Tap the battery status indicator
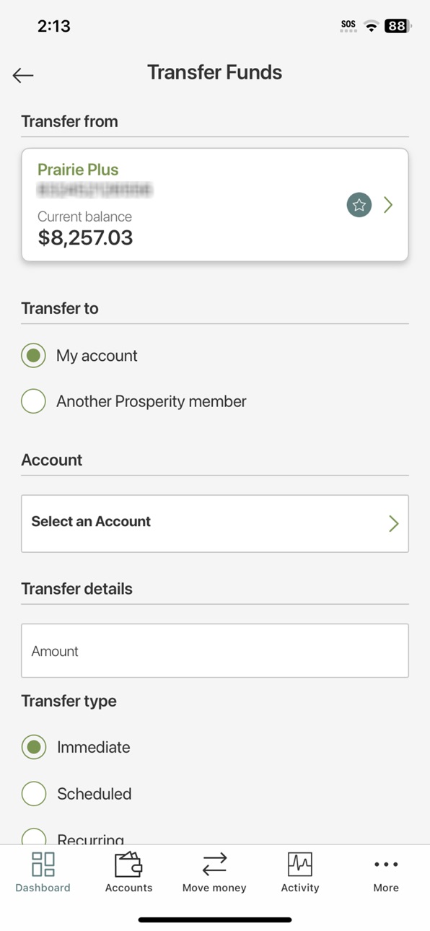The image size is (430, 931). 398,26
